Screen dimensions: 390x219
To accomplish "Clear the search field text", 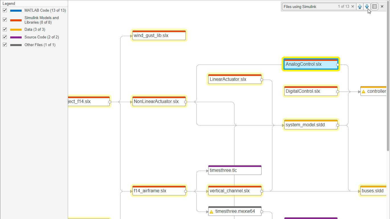I will [x=353, y=7].
